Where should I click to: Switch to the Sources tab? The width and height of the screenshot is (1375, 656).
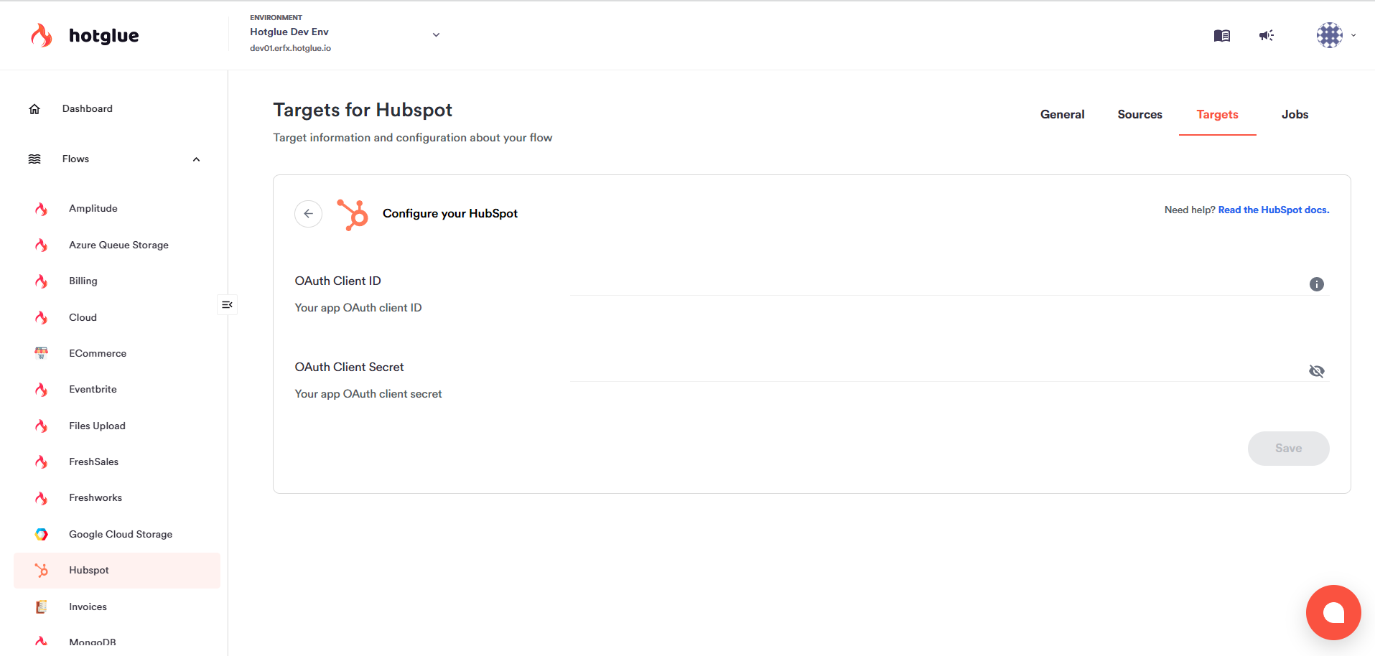coord(1139,114)
